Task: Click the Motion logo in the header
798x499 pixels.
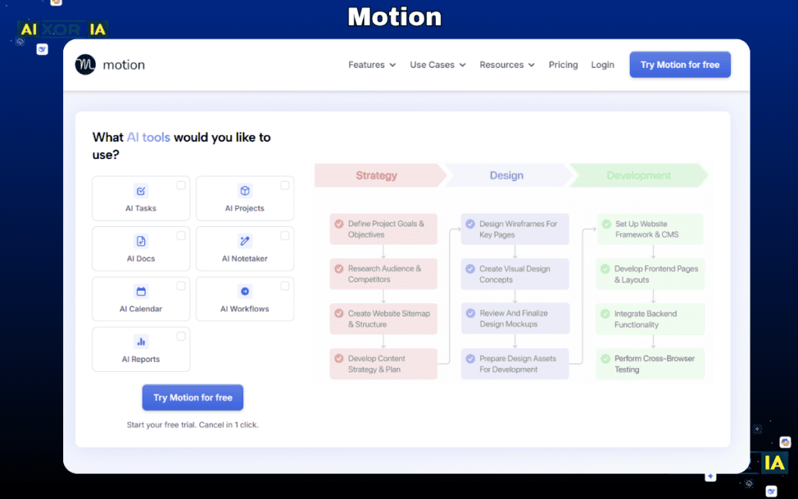Action: coord(110,65)
